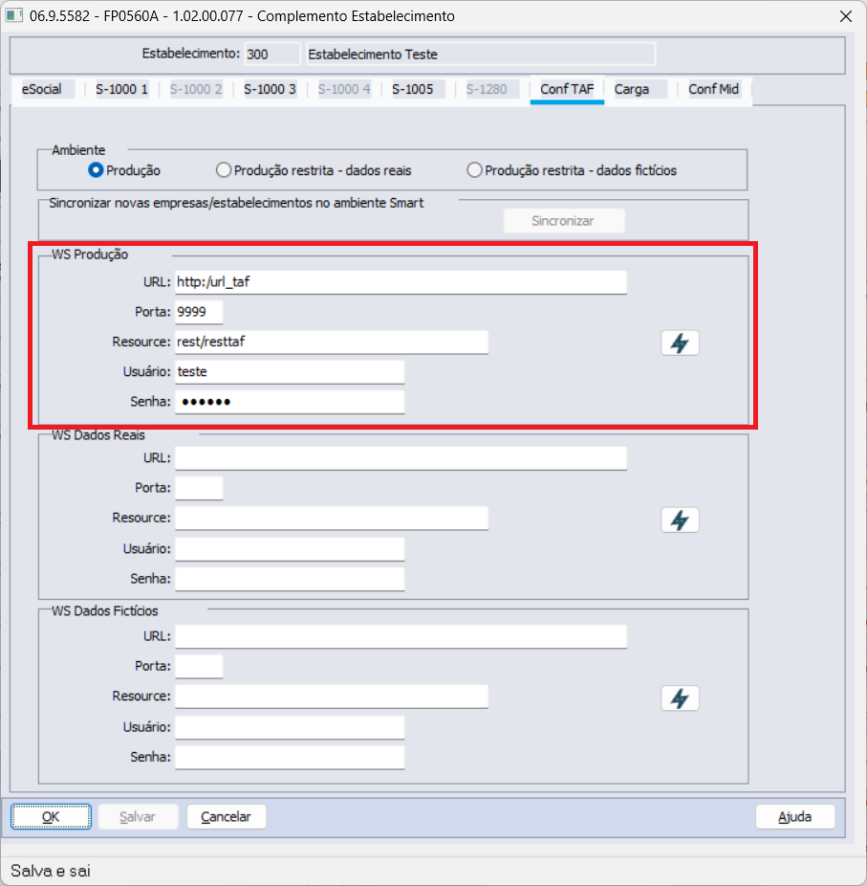The width and height of the screenshot is (867, 886).
Task: Edit the WS Produção Resource field
Action: pos(332,342)
